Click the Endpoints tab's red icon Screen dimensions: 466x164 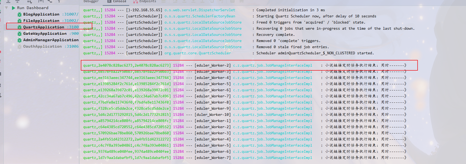point(136,2)
